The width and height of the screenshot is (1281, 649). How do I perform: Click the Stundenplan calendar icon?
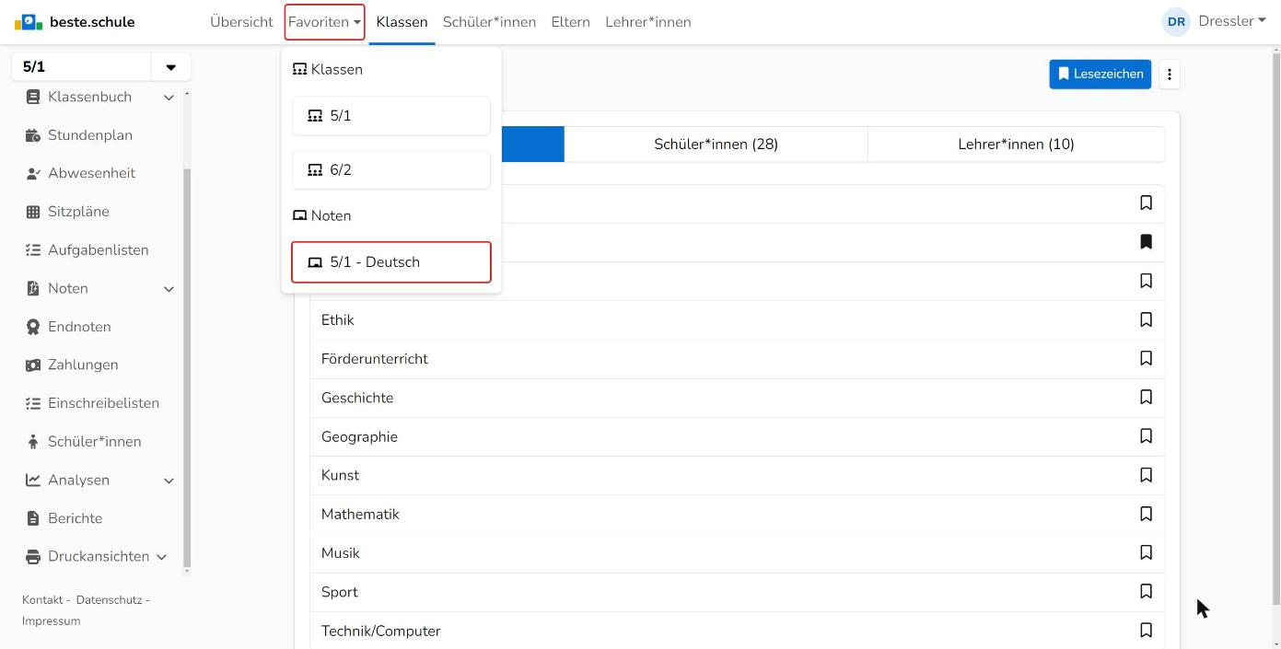pyautogui.click(x=33, y=135)
